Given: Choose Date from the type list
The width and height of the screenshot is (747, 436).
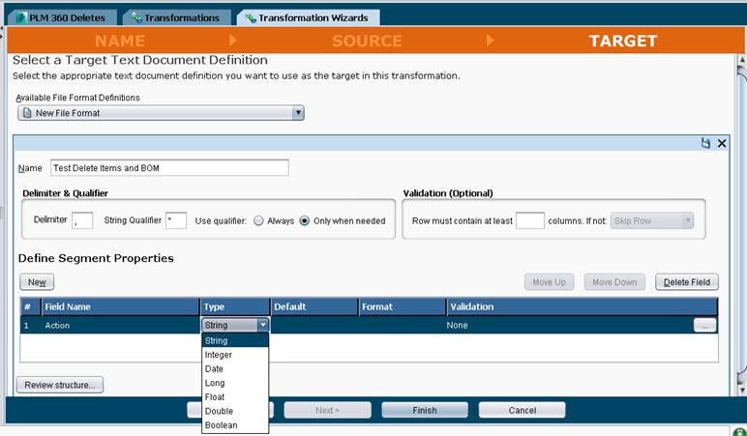Looking at the screenshot, I should click(x=235, y=369).
